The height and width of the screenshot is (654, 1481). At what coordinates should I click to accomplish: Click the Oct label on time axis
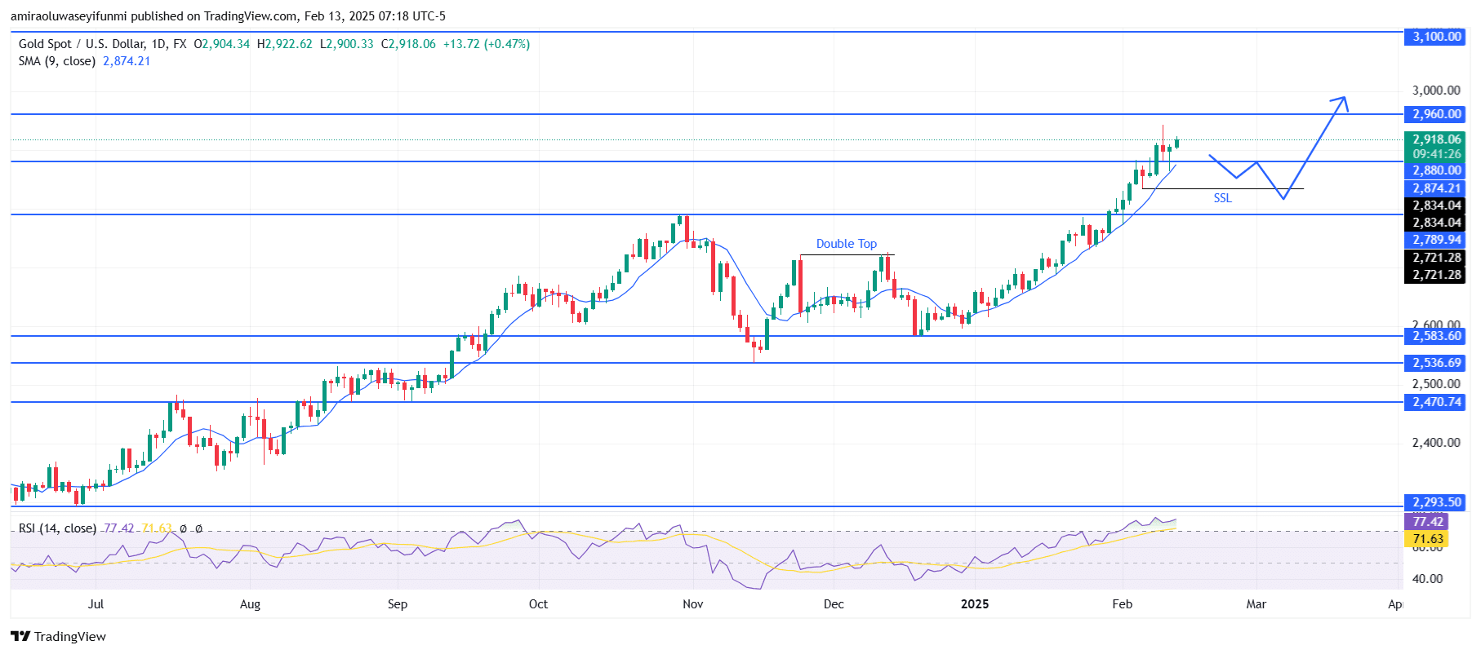click(x=538, y=604)
